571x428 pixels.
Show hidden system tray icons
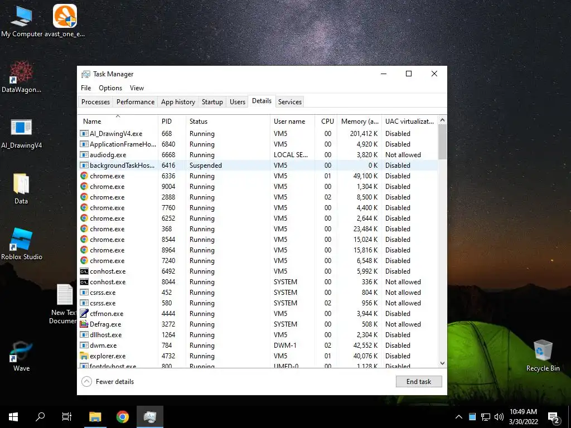pyautogui.click(x=459, y=417)
